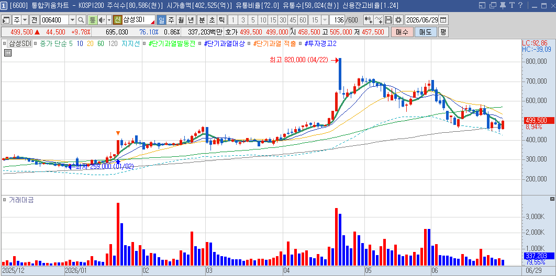Click the add candle chart icon
The height and width of the screenshot is (276, 556).
tap(368, 20)
